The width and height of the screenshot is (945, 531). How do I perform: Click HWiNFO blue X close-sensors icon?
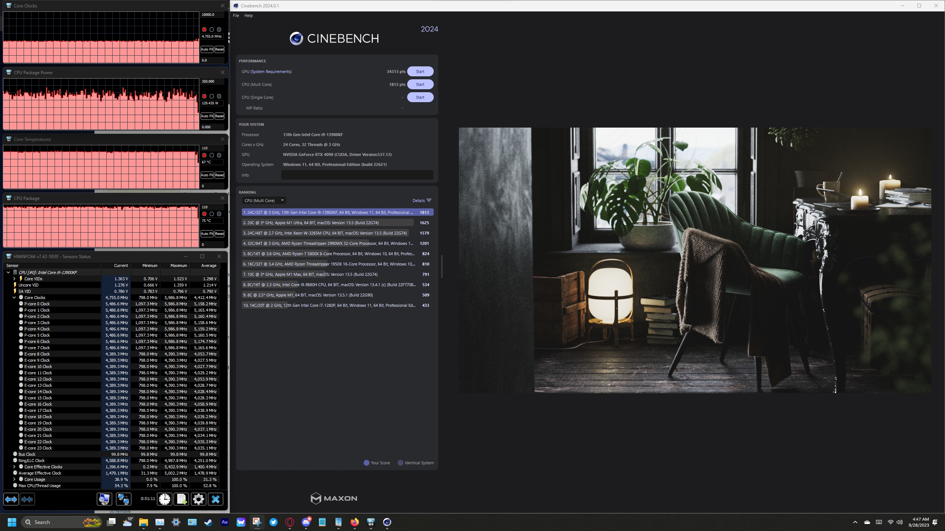click(x=216, y=499)
